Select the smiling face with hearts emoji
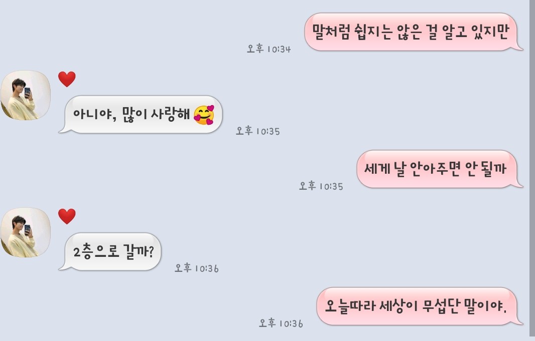The width and height of the screenshot is (535, 341). click(204, 115)
